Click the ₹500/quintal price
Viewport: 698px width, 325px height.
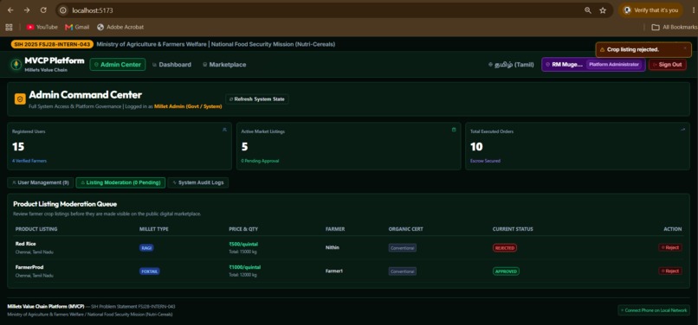pyautogui.click(x=243, y=244)
